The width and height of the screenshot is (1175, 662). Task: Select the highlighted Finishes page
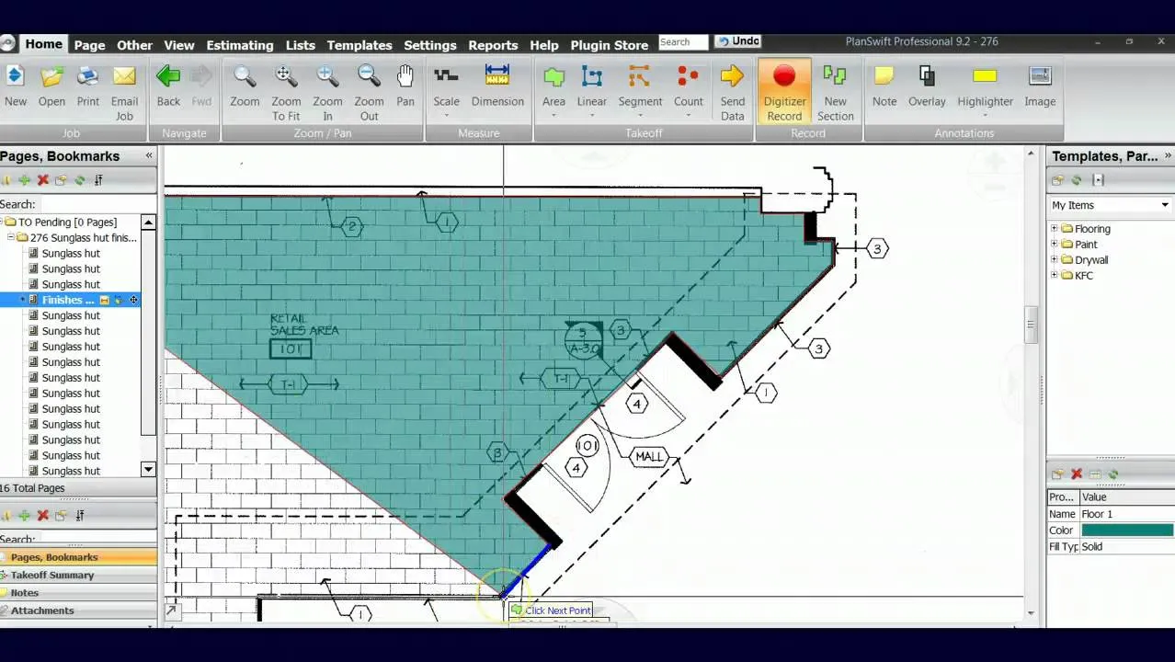68,300
